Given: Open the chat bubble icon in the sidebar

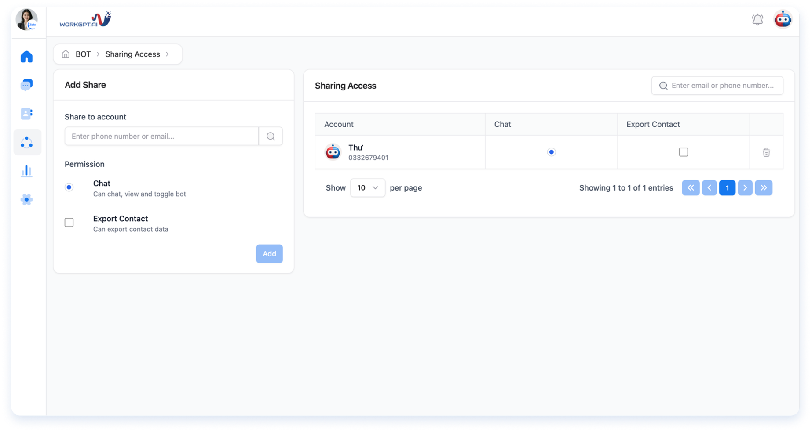Looking at the screenshot, I should pos(27,85).
